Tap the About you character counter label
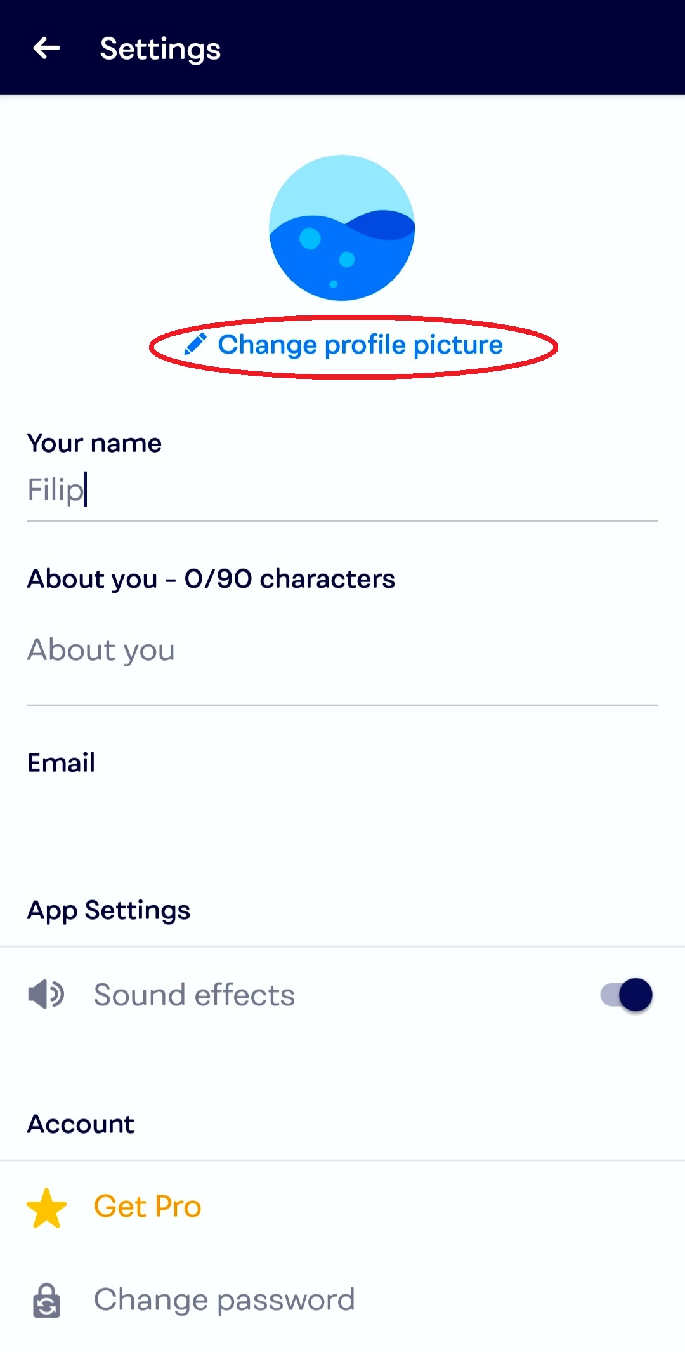Image resolution: width=685 pixels, height=1352 pixels. click(x=211, y=579)
